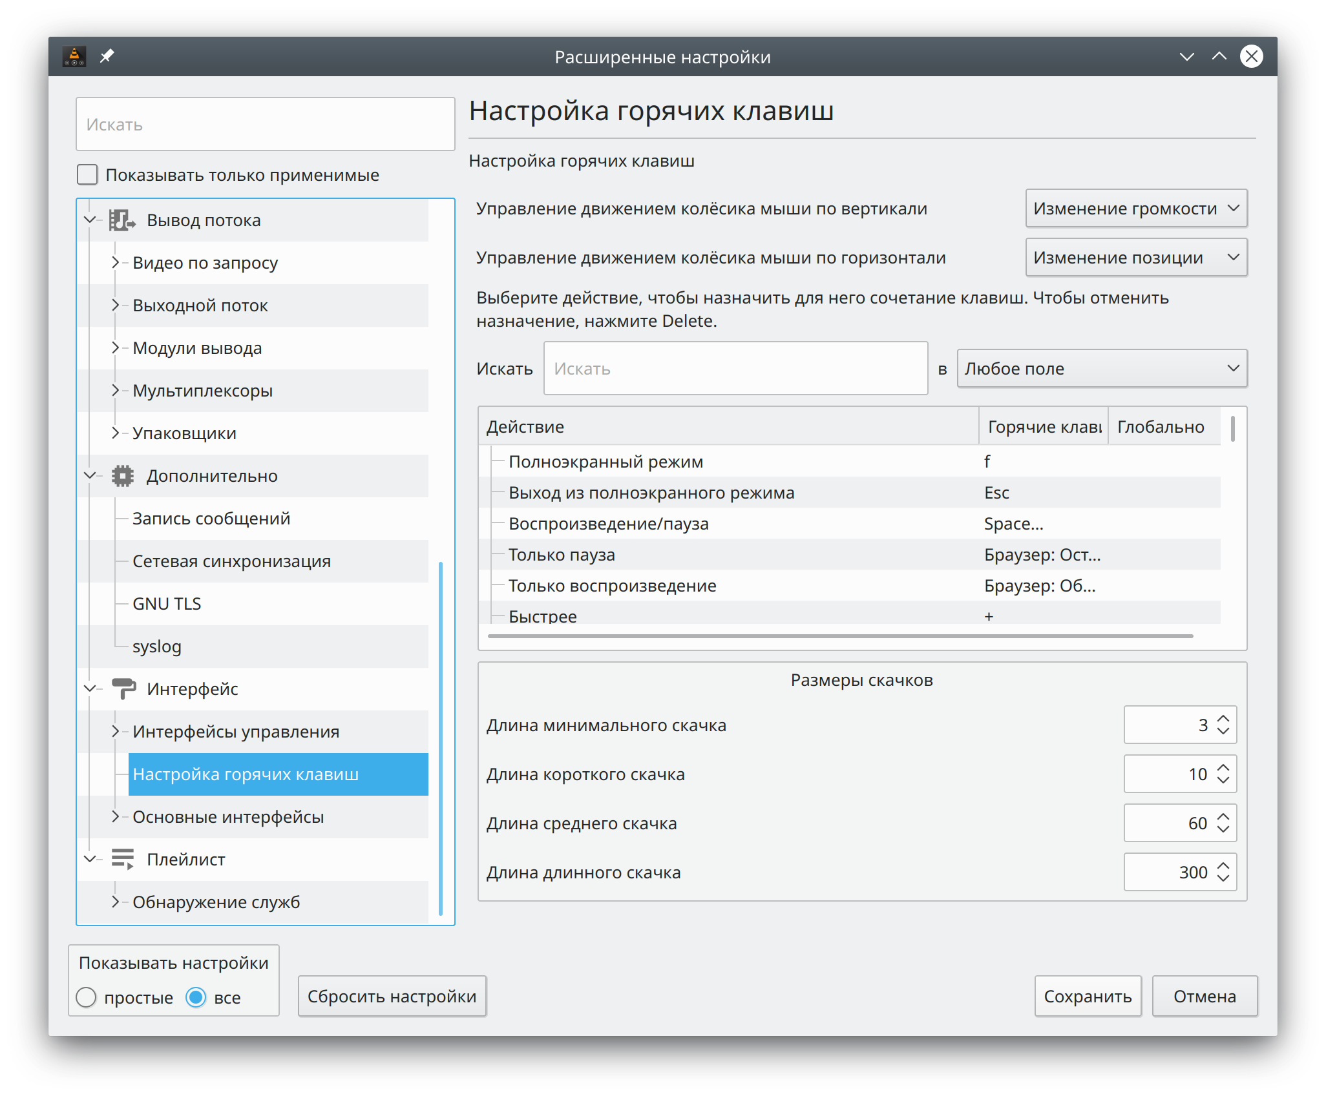Click the hotkeys table horizontal scrollbar
Viewport: 1326px width, 1096px height.
(841, 636)
